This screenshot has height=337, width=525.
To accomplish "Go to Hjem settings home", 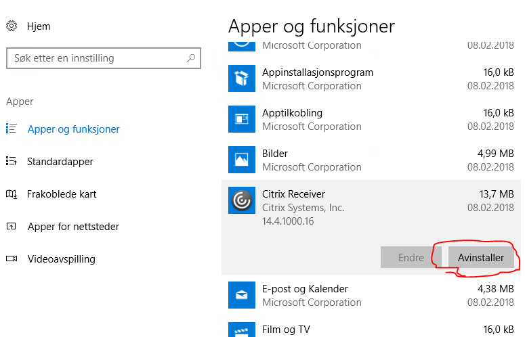I will click(39, 26).
